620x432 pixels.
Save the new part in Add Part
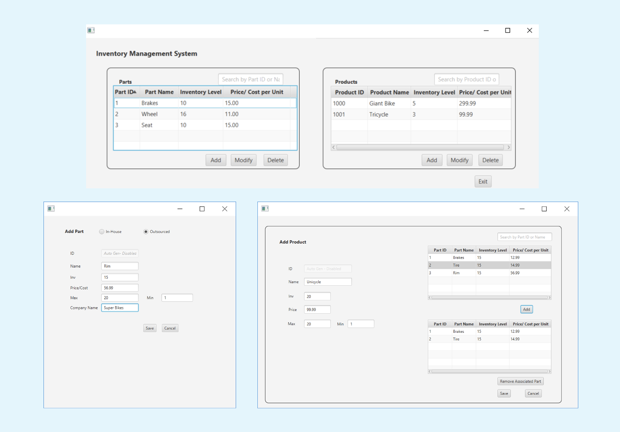point(150,328)
